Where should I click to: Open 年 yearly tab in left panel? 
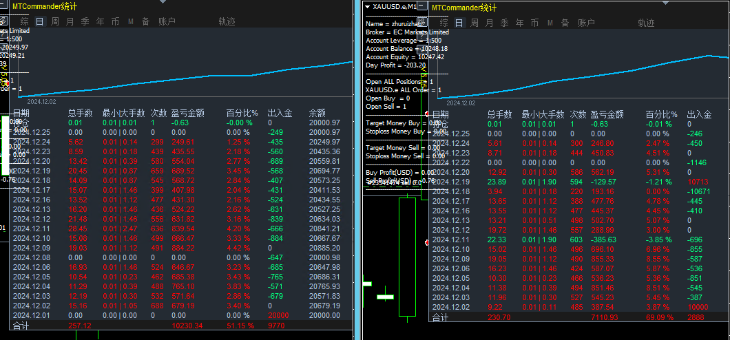coord(100,21)
